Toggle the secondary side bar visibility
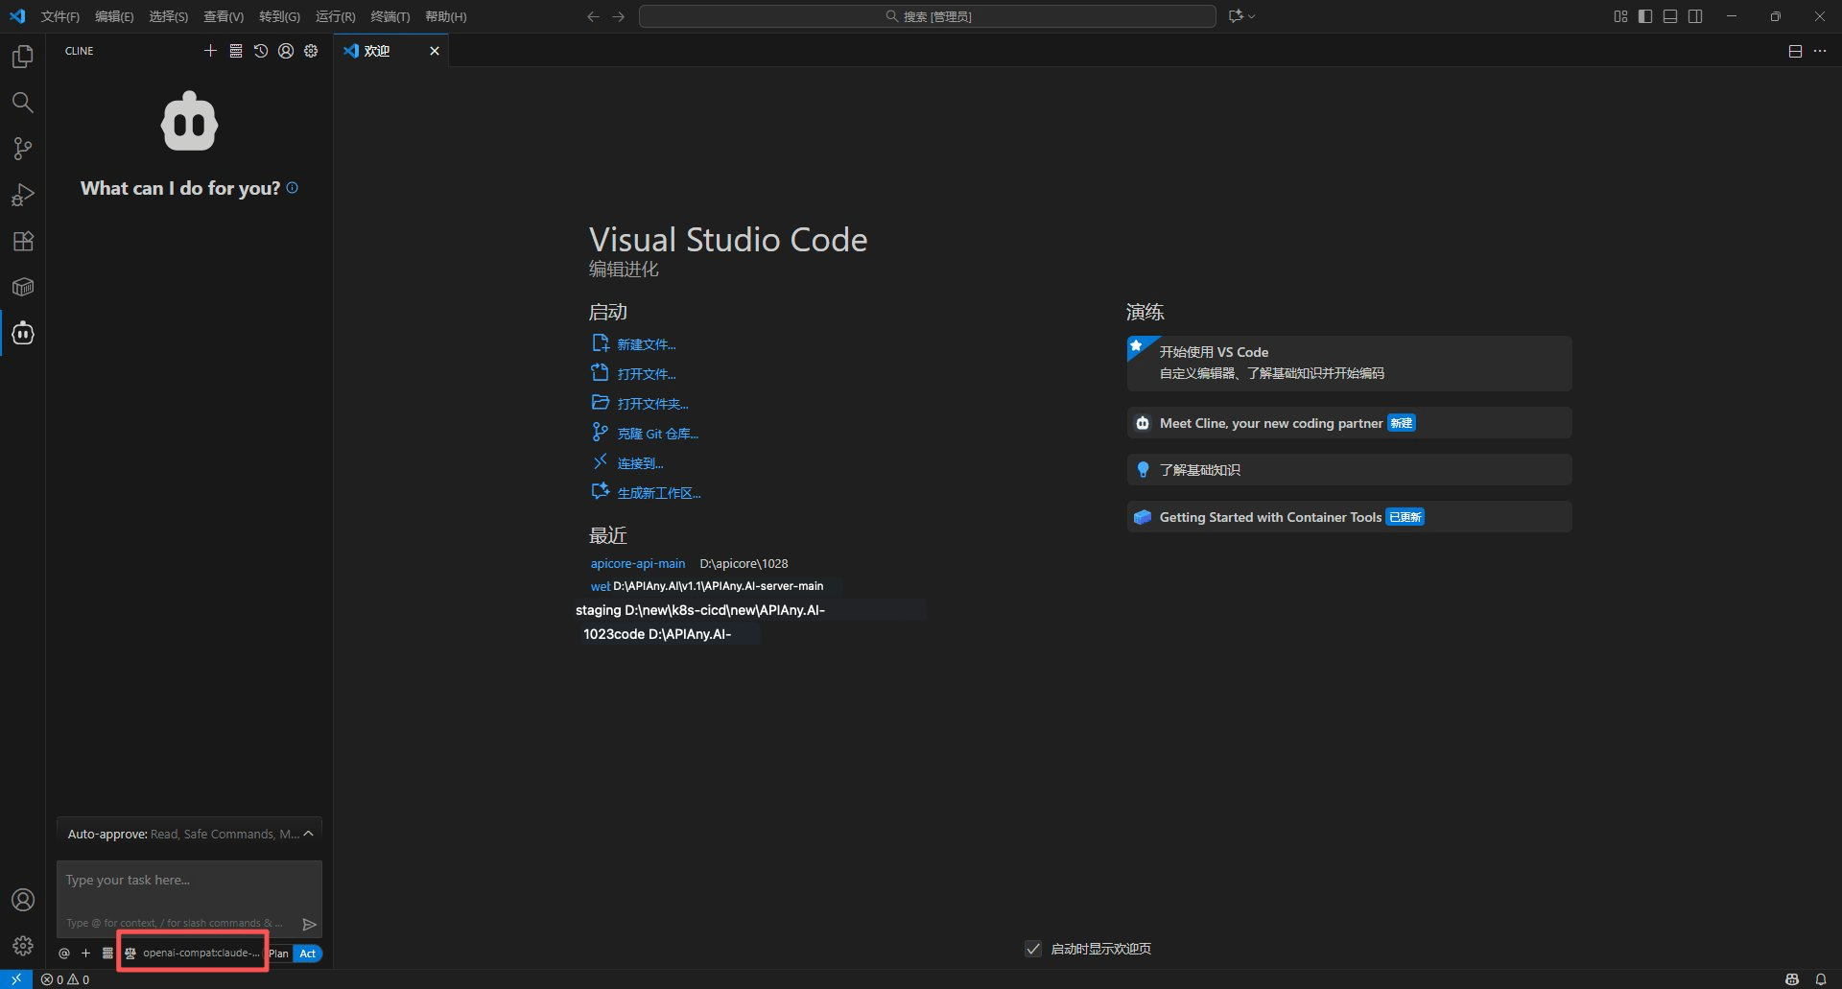 tap(1695, 16)
